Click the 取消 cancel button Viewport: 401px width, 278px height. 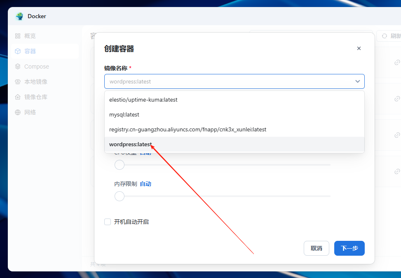click(317, 248)
